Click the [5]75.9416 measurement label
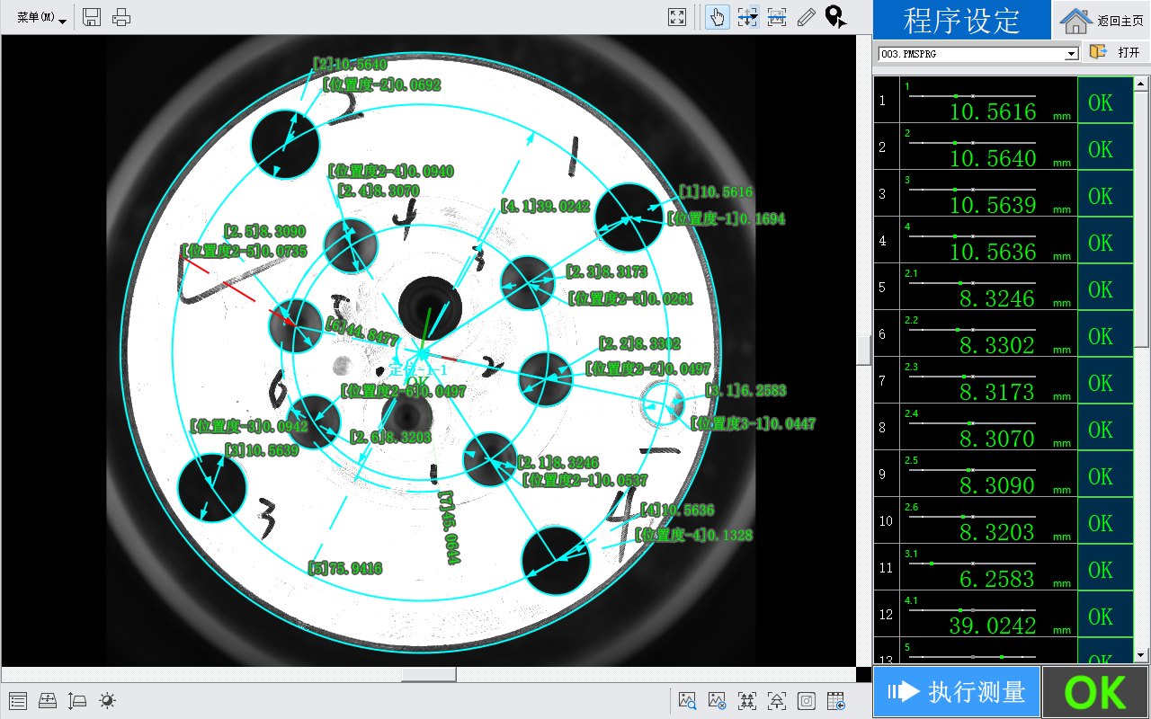This screenshot has width=1151, height=719. (344, 569)
